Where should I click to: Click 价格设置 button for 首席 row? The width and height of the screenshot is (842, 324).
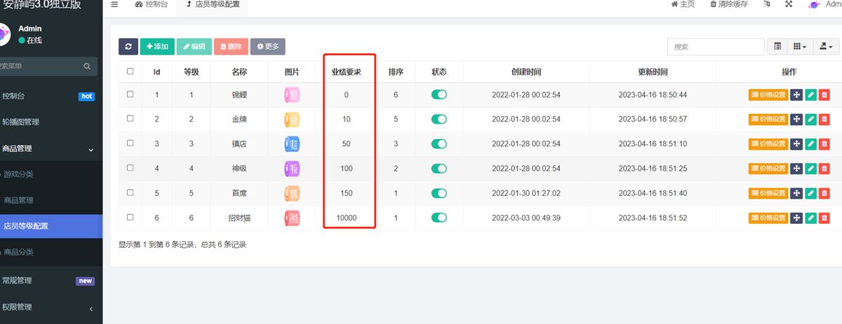(x=768, y=193)
